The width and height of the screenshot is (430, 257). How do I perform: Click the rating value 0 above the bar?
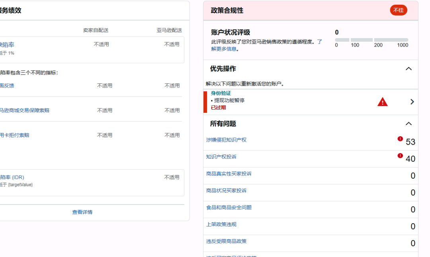(337, 32)
